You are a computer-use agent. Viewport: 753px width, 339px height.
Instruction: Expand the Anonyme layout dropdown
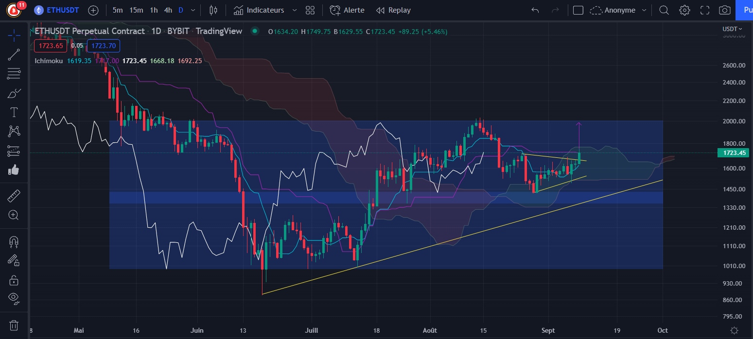tap(644, 10)
